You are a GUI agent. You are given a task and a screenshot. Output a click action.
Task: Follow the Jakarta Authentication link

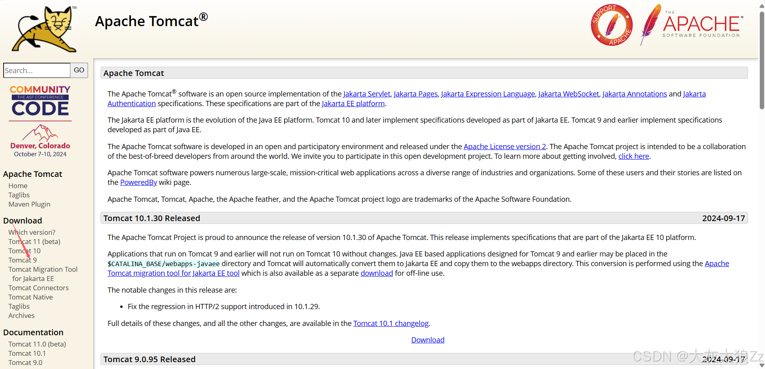pos(131,103)
